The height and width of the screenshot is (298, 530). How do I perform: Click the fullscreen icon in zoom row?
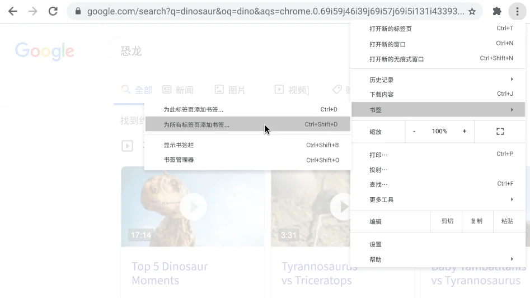pyautogui.click(x=500, y=131)
